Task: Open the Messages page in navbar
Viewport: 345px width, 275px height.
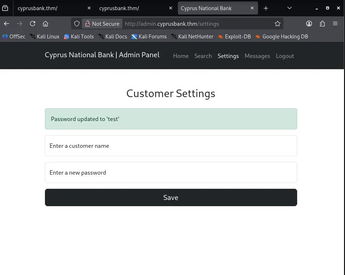Action: (257, 56)
